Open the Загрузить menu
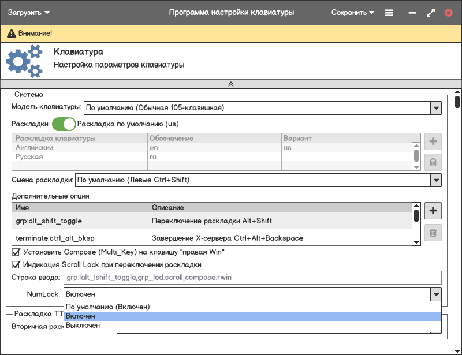The width and height of the screenshot is (462, 355). 28,12
